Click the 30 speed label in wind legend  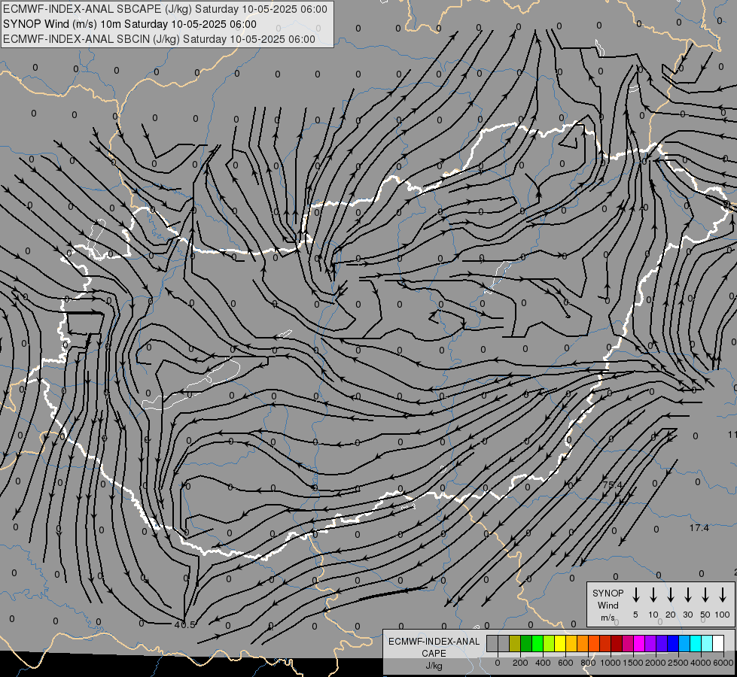click(687, 615)
